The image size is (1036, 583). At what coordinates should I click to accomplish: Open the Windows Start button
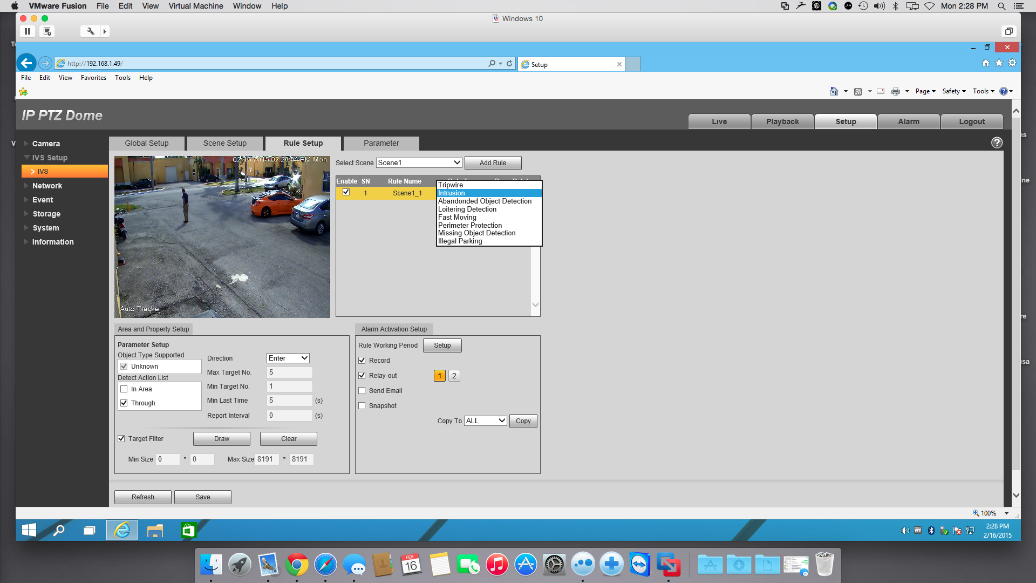coord(29,530)
